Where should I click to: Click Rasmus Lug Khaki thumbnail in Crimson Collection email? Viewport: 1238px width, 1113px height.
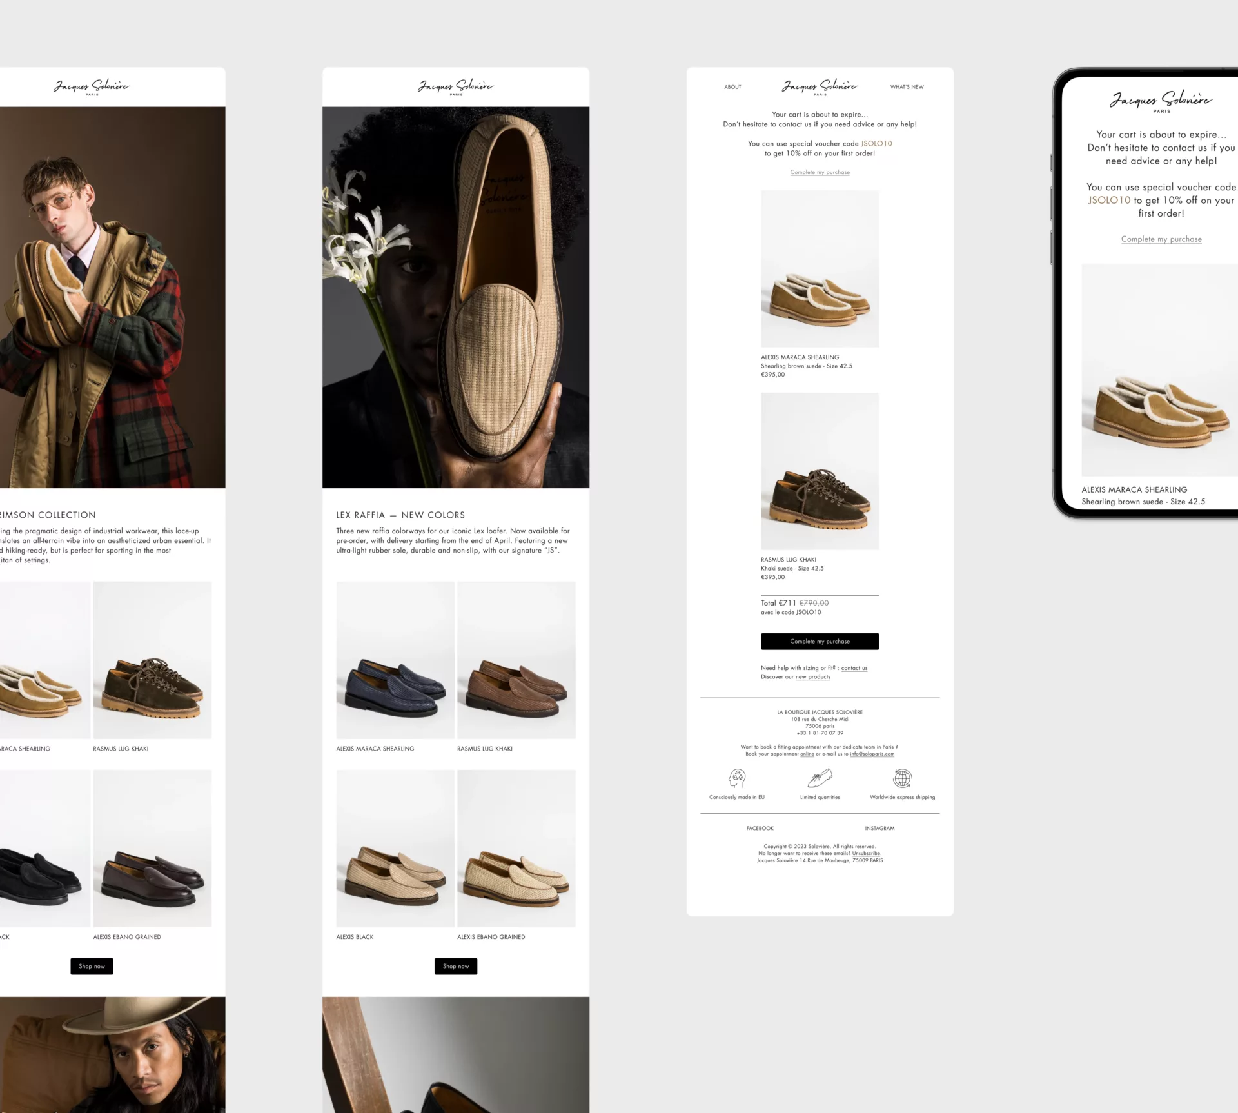[x=152, y=660]
